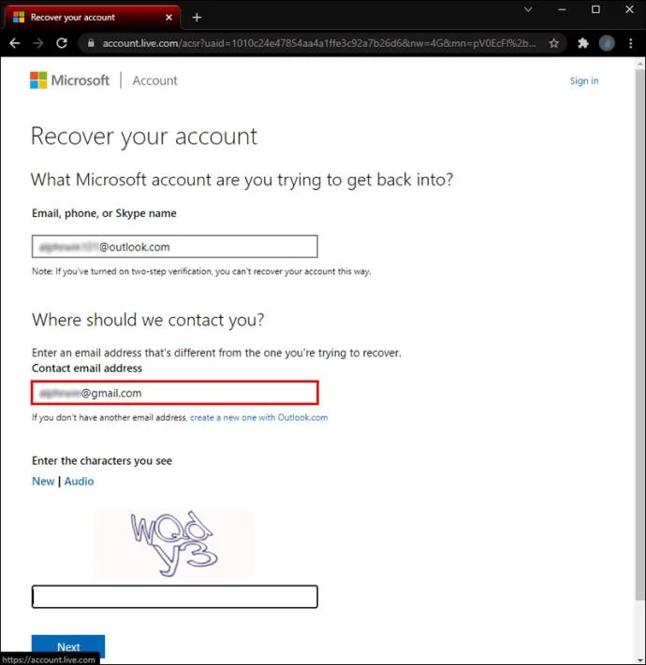The width and height of the screenshot is (646, 665).
Task: Click the Recover your account heading
Action: click(x=144, y=137)
